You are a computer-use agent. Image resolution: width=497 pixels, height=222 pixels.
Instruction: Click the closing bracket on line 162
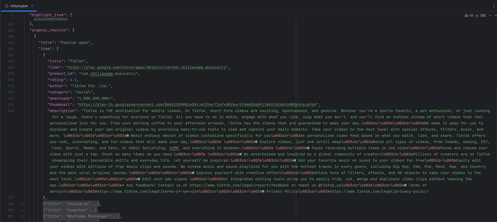[31, 24]
